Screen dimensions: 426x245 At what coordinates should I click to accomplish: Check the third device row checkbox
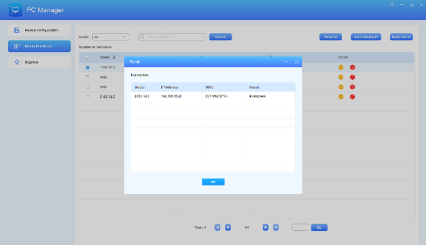87,87
